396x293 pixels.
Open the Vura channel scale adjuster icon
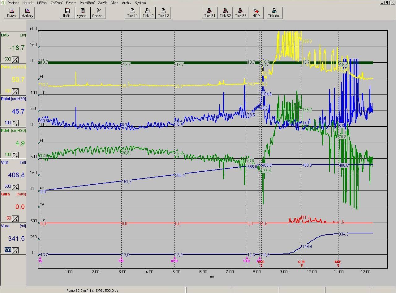click(15, 250)
